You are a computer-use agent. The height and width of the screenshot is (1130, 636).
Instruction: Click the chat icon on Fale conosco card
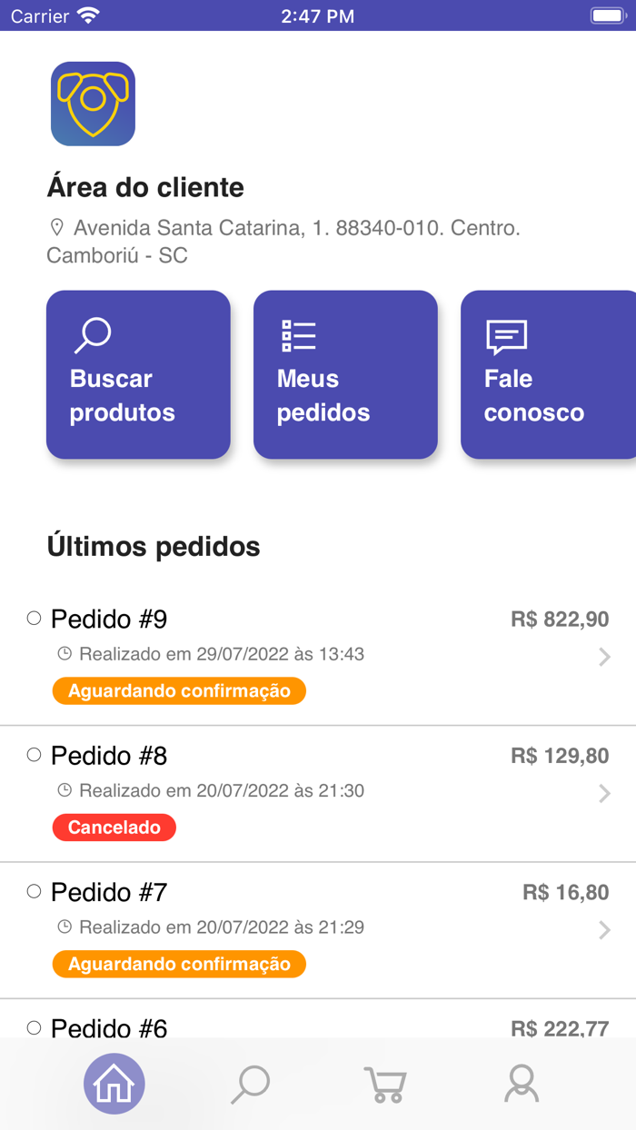[x=505, y=335]
